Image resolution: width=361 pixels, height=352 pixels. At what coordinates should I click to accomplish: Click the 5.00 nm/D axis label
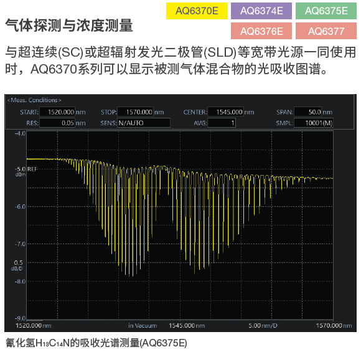(263, 325)
